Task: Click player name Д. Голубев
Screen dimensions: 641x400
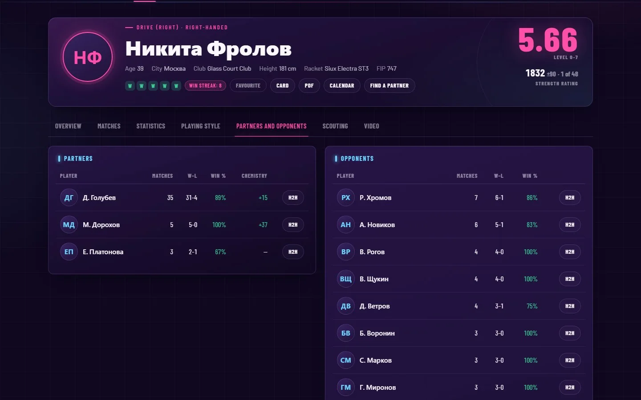Action: click(99, 198)
